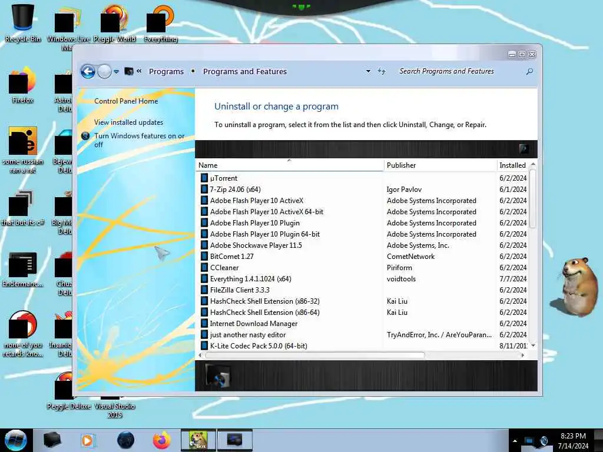Click the refresh icon in address bar

(x=382, y=71)
